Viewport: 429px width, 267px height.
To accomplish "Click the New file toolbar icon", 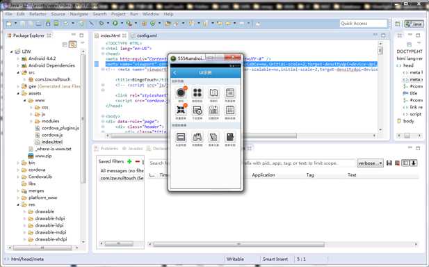I will (x=9, y=24).
